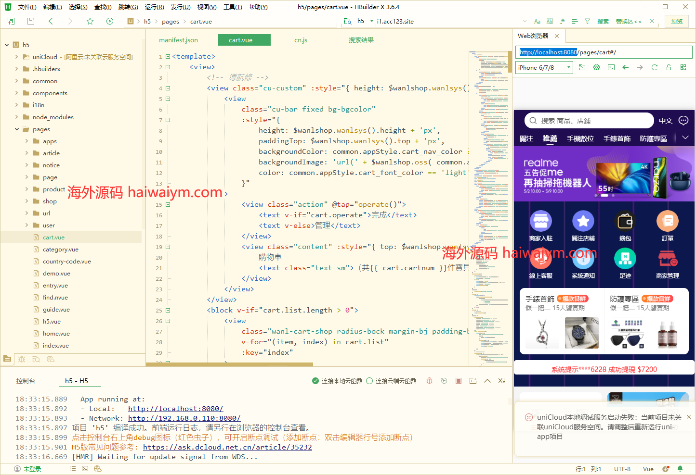
Task: Open the 运行(R) menu
Action: coord(154,7)
